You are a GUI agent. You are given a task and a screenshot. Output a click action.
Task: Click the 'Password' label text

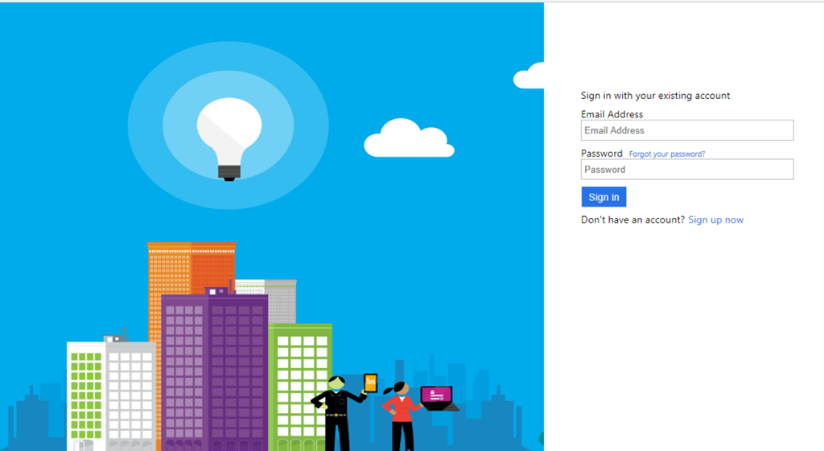pyautogui.click(x=601, y=153)
